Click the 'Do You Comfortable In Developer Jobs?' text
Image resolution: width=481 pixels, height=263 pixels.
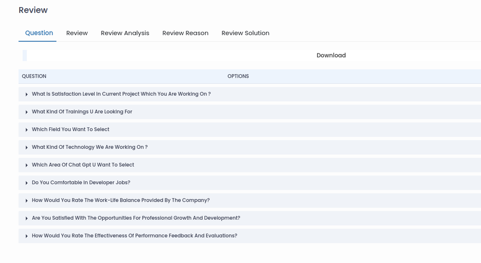point(81,183)
